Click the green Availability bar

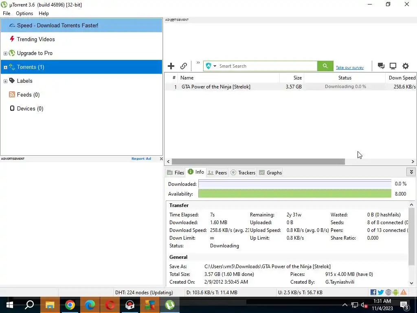295,194
